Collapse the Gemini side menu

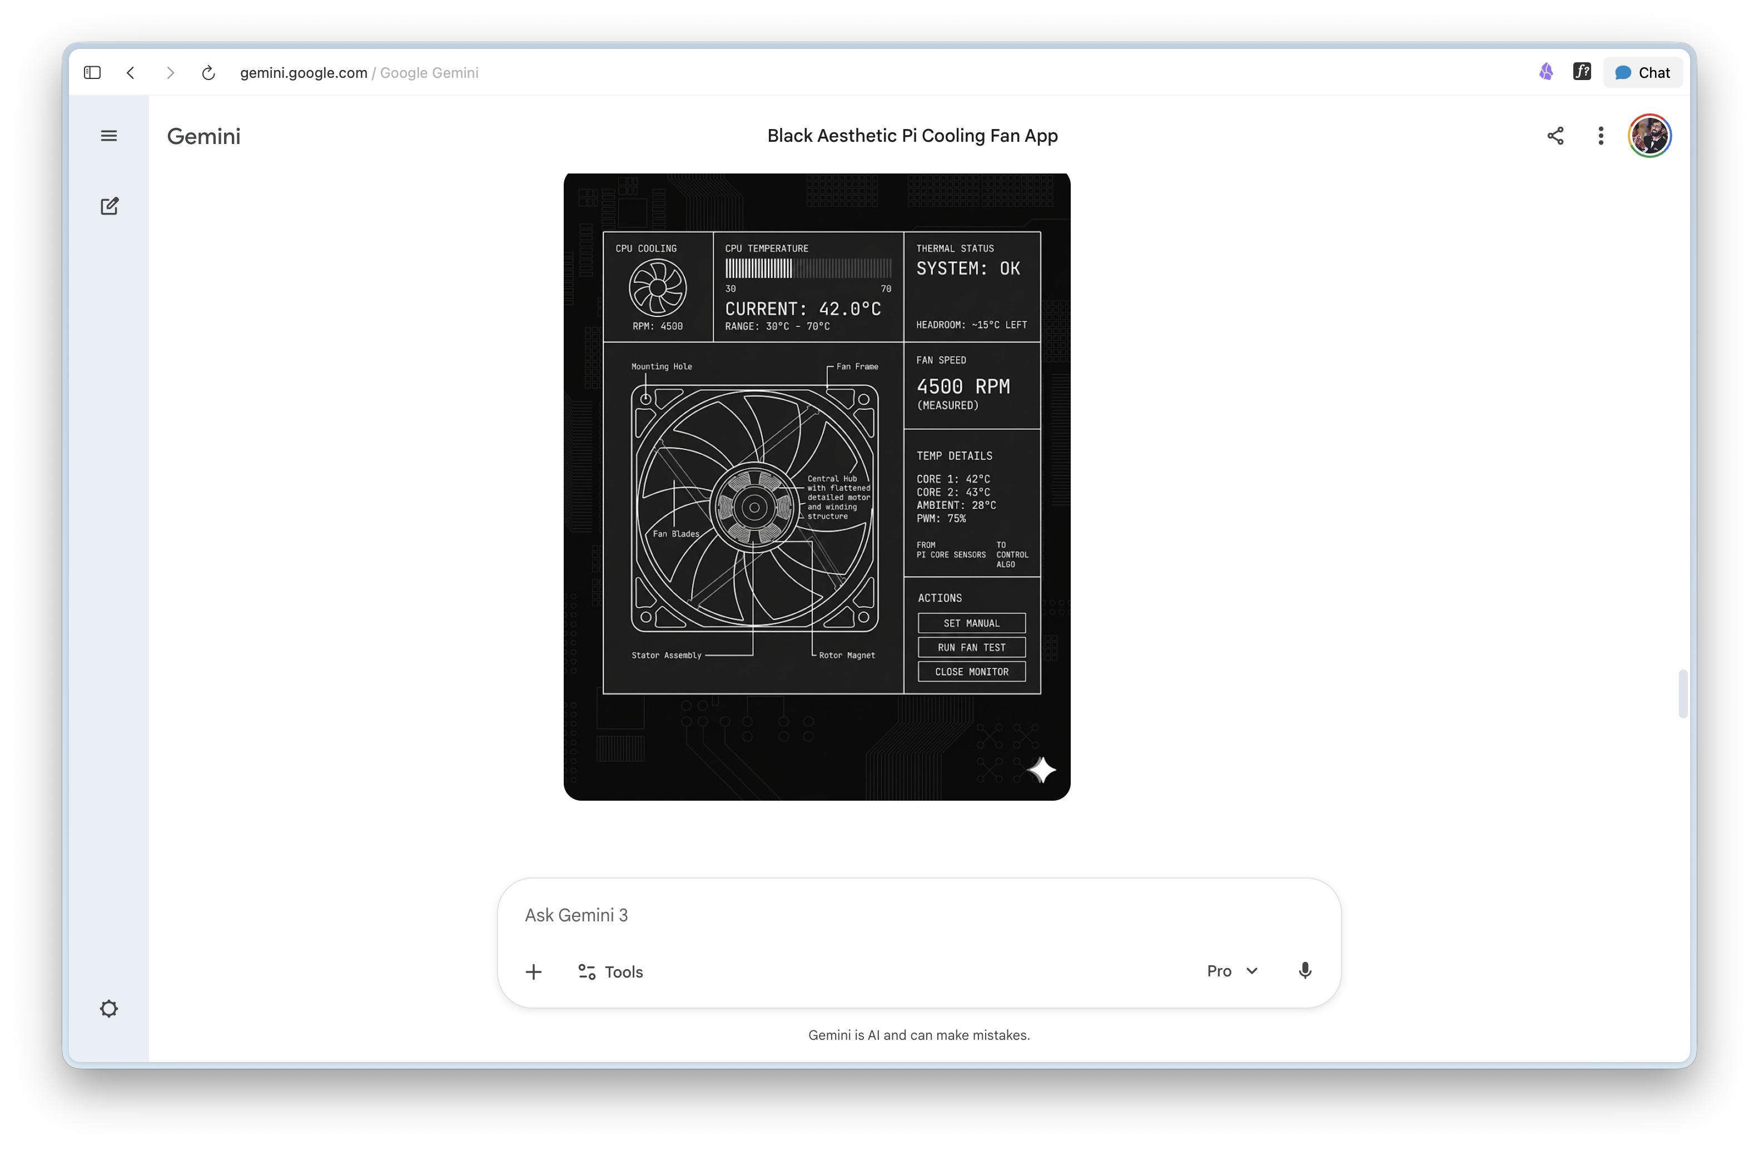[108, 136]
